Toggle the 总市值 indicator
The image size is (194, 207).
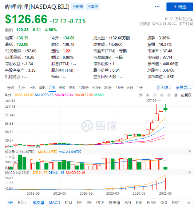(x=114, y=203)
